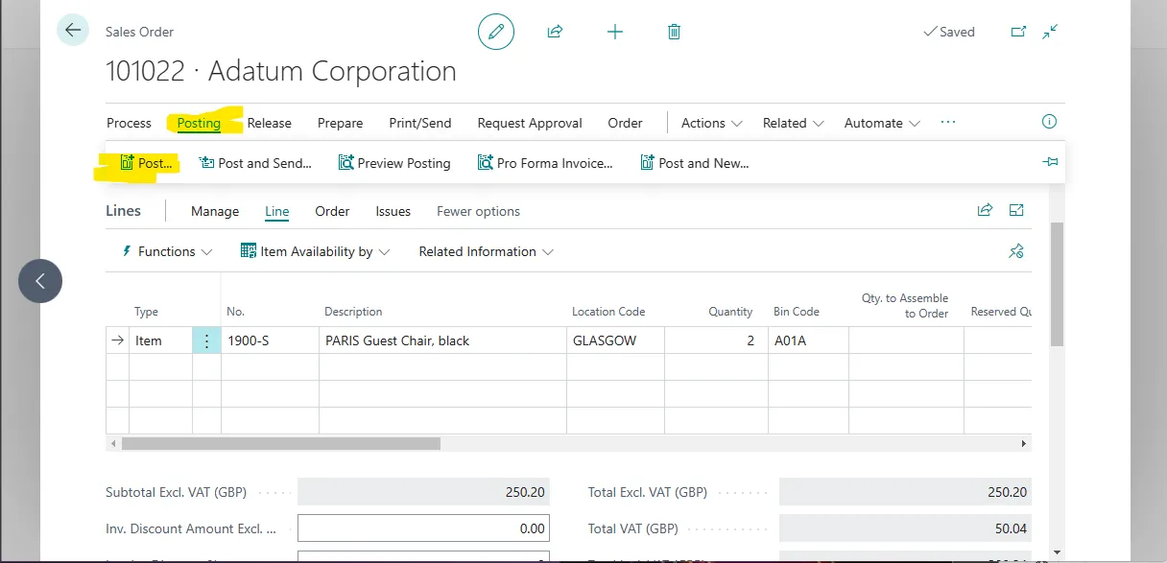Choose Post and Send

click(255, 163)
